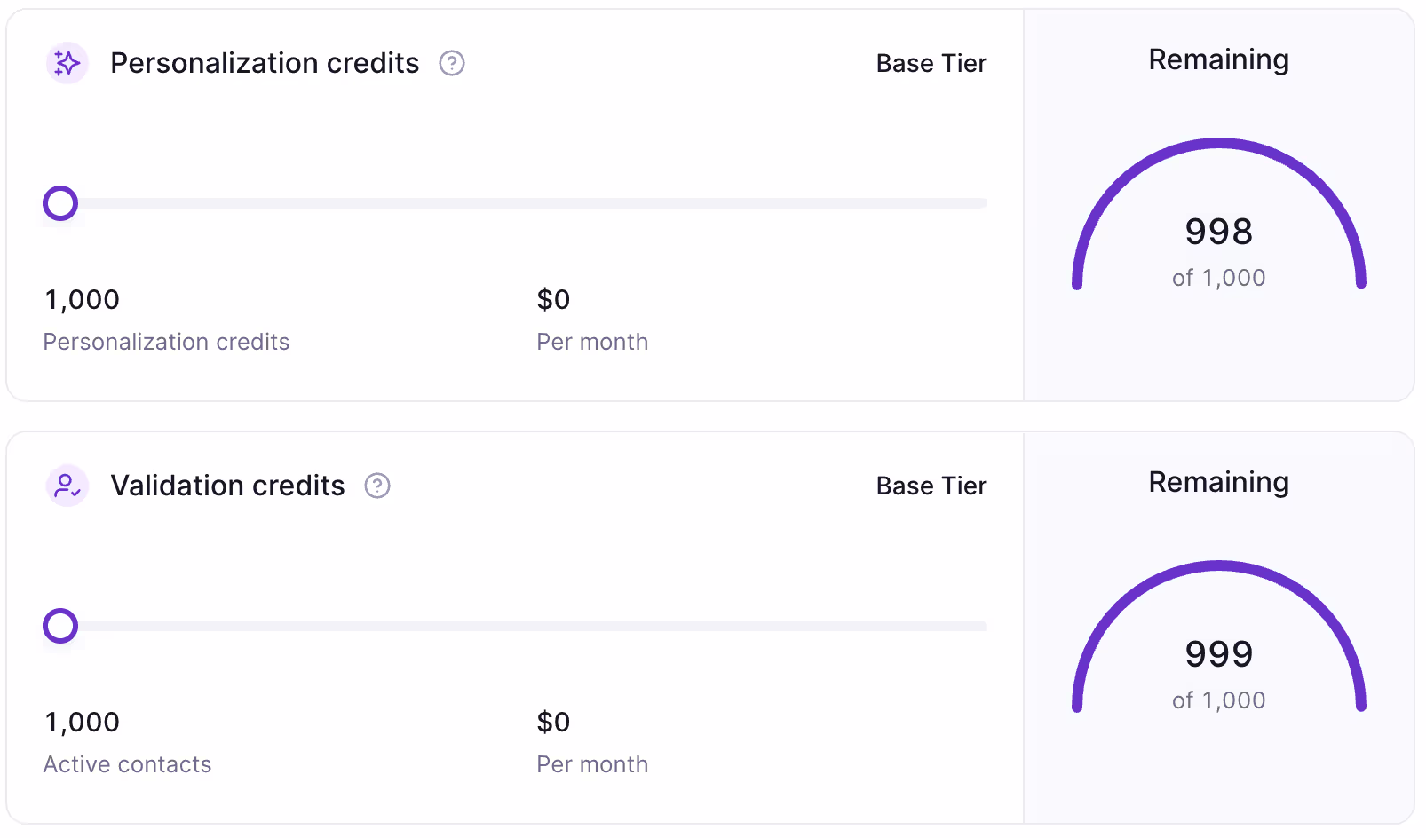
Task: Click the 1,000 Personalization credits value
Action: coord(83,299)
